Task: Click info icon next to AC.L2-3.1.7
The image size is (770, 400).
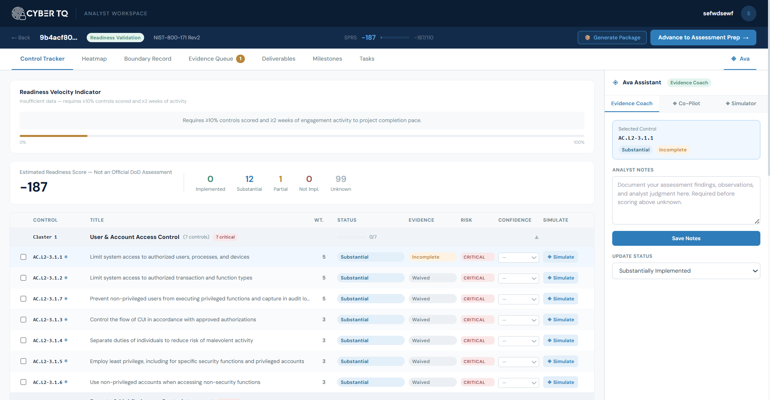Action: click(66, 298)
